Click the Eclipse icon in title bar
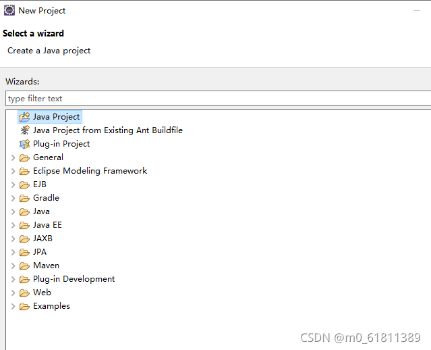The height and width of the screenshot is (350, 431). click(x=9, y=10)
